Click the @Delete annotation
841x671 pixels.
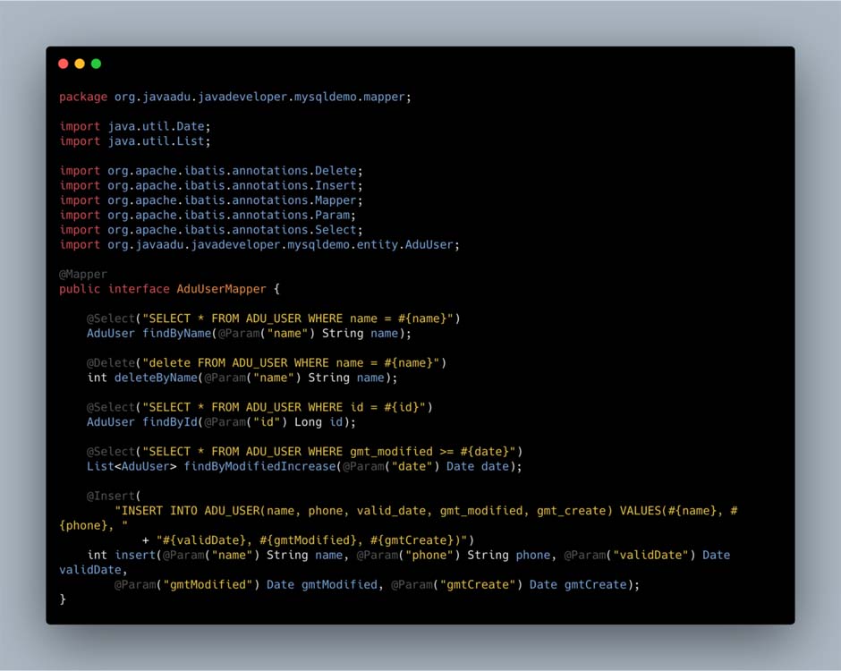click(111, 362)
